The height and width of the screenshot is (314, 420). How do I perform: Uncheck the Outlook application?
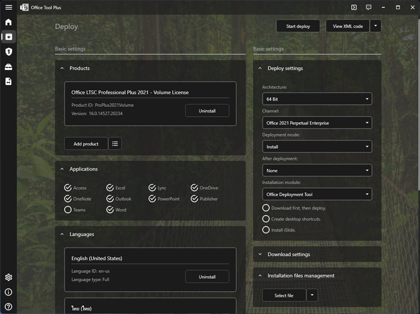click(119, 199)
